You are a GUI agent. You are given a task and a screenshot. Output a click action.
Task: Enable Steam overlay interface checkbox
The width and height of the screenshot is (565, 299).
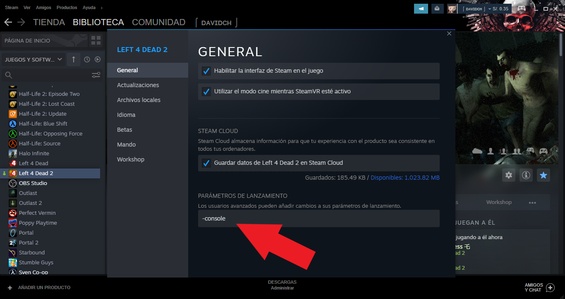206,71
